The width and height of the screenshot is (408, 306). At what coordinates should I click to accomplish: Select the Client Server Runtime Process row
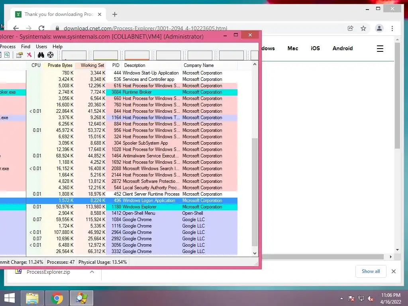[119, 194]
